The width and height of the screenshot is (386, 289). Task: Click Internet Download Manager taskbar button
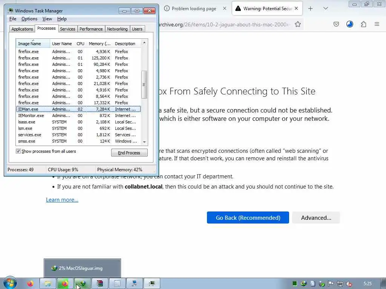tap(83, 284)
